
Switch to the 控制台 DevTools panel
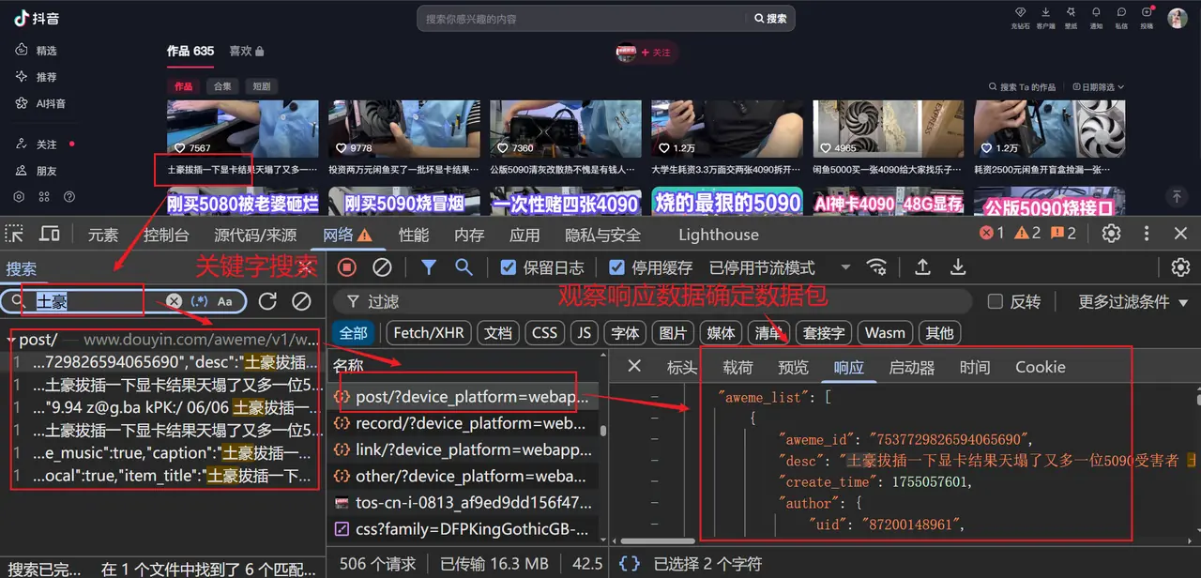pos(165,234)
